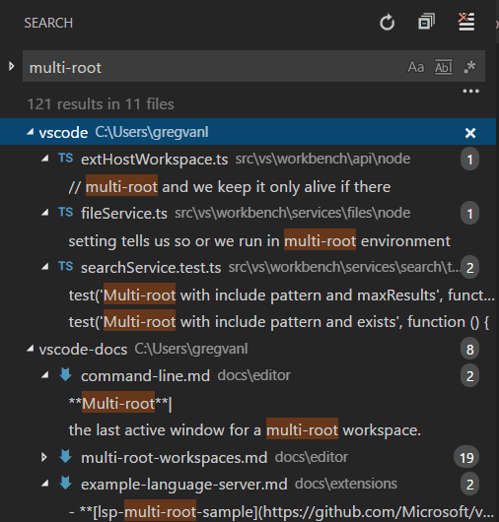This screenshot has height=522, width=499.
Task: Open search details ellipsis
Action: coord(470,91)
